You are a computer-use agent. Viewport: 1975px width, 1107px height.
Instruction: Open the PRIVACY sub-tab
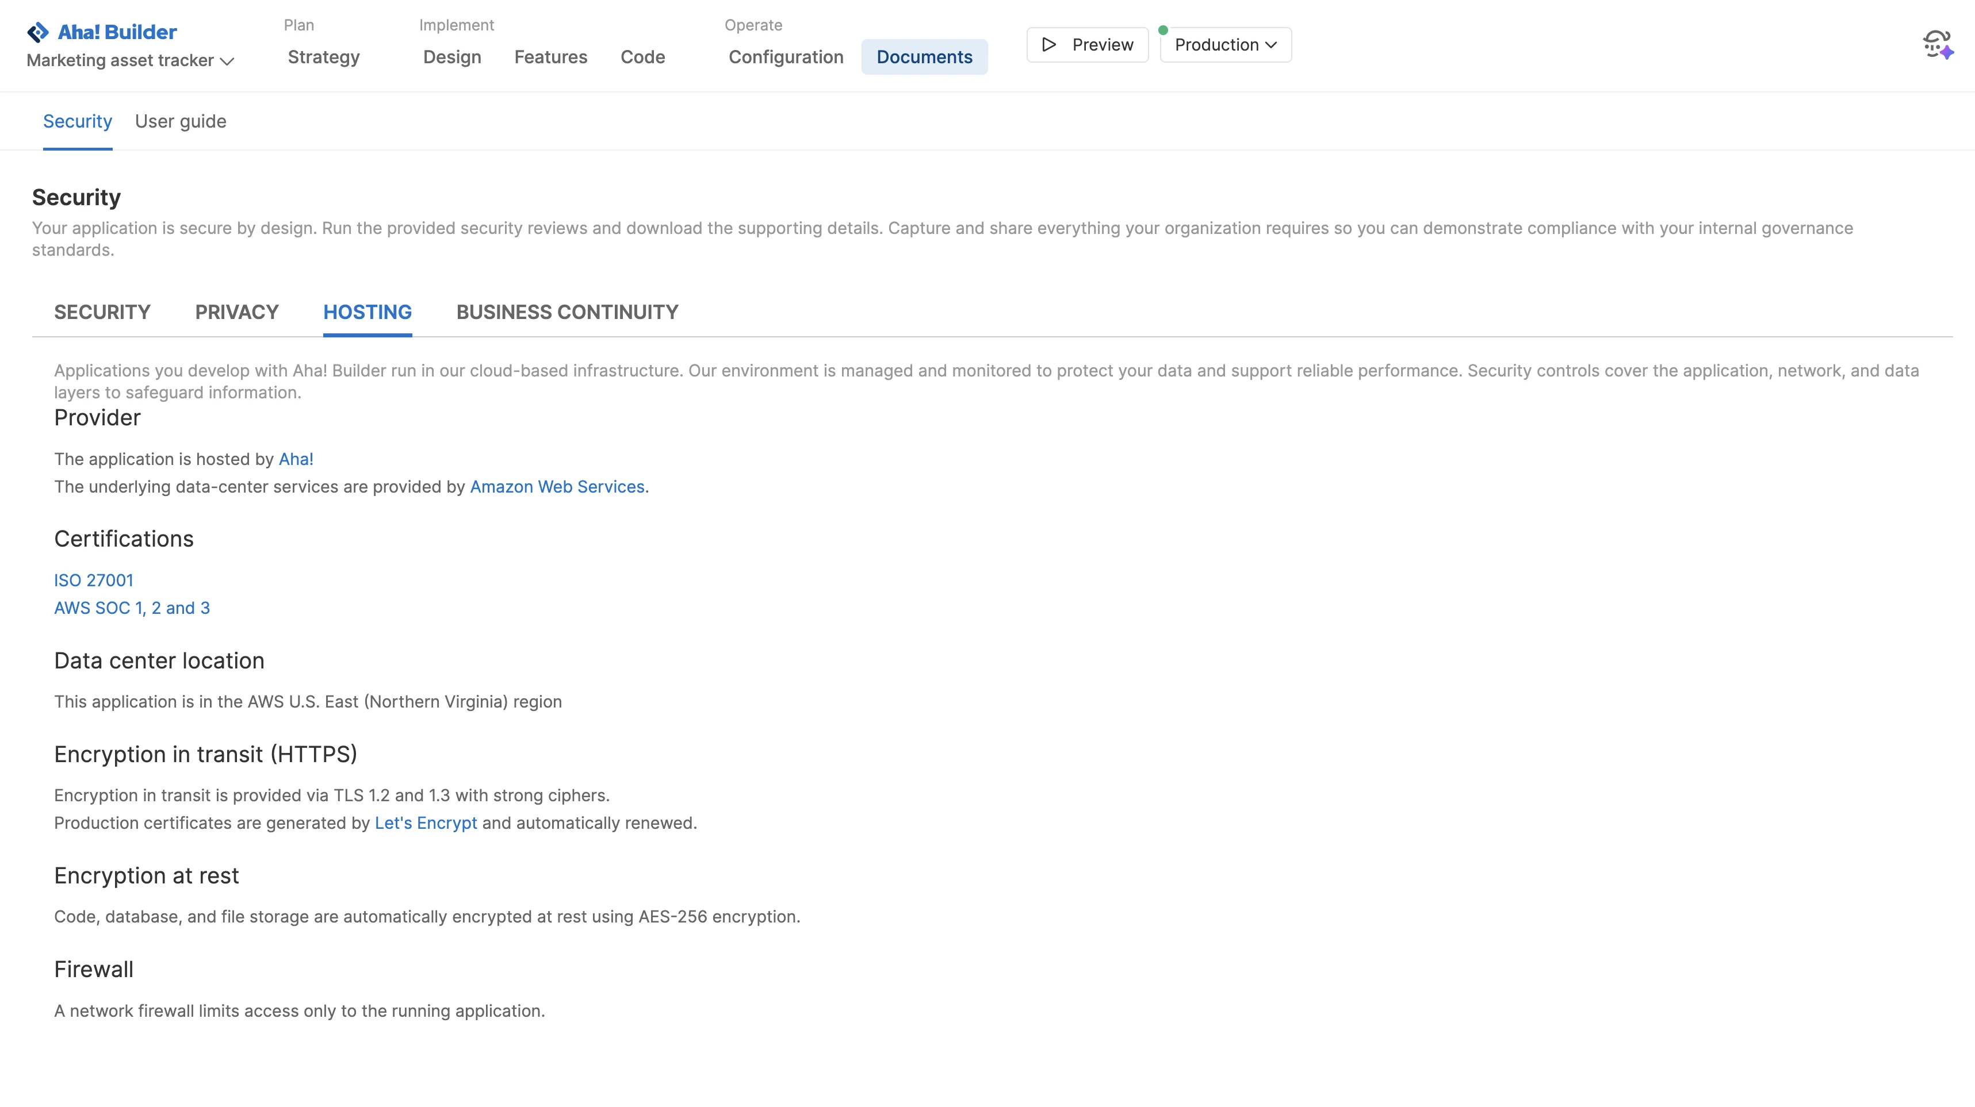237,312
